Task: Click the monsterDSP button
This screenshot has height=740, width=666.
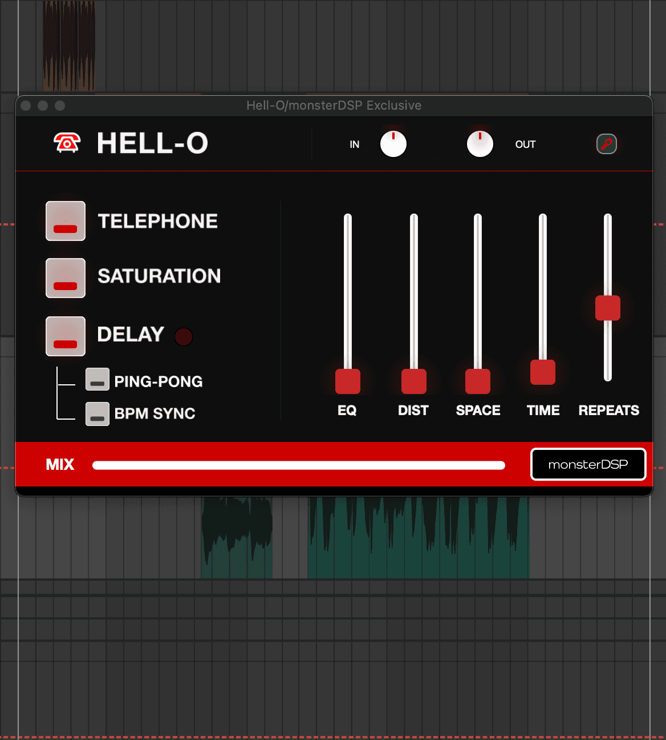Action: click(588, 464)
